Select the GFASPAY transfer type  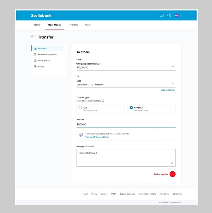tap(131, 108)
